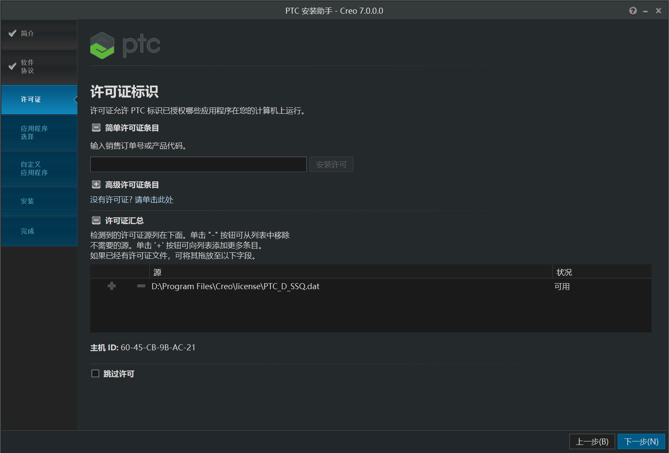Open the 没有许可证? 请单击此处 link
This screenshot has width=669, height=453.
(x=132, y=200)
